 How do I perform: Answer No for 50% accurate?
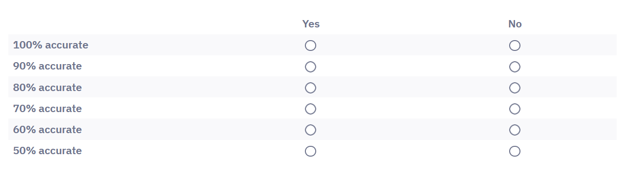[515, 151]
